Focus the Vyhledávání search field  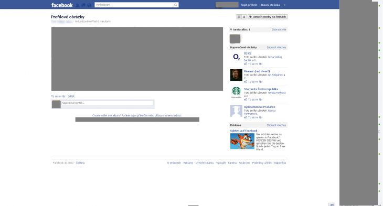tap(134, 5)
